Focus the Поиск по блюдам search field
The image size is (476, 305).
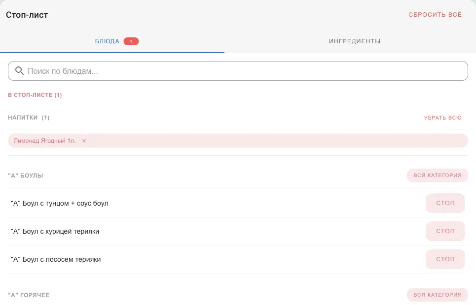[x=238, y=71]
